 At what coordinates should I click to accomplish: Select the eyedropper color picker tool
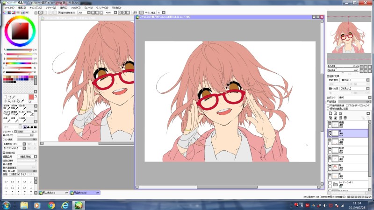pos(22,101)
